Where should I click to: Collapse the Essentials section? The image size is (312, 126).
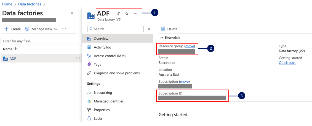(162, 38)
